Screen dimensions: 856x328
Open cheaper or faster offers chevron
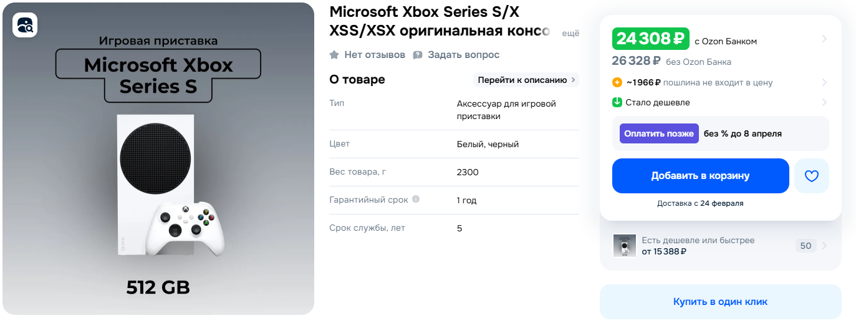[x=824, y=246]
